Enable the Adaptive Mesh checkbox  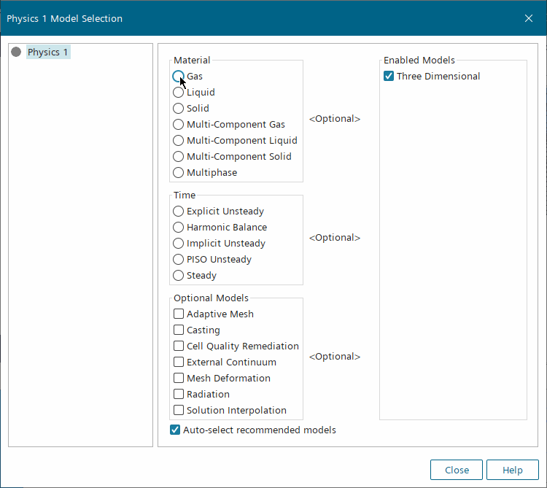[x=179, y=314]
